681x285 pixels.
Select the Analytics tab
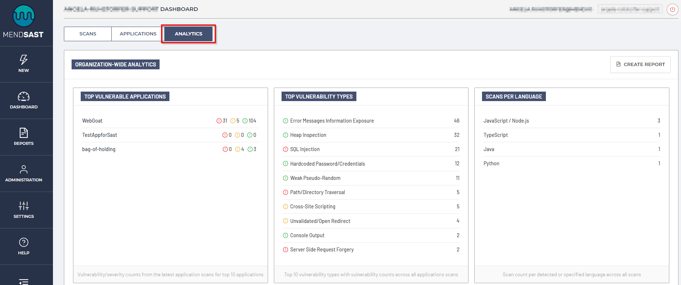(x=188, y=34)
